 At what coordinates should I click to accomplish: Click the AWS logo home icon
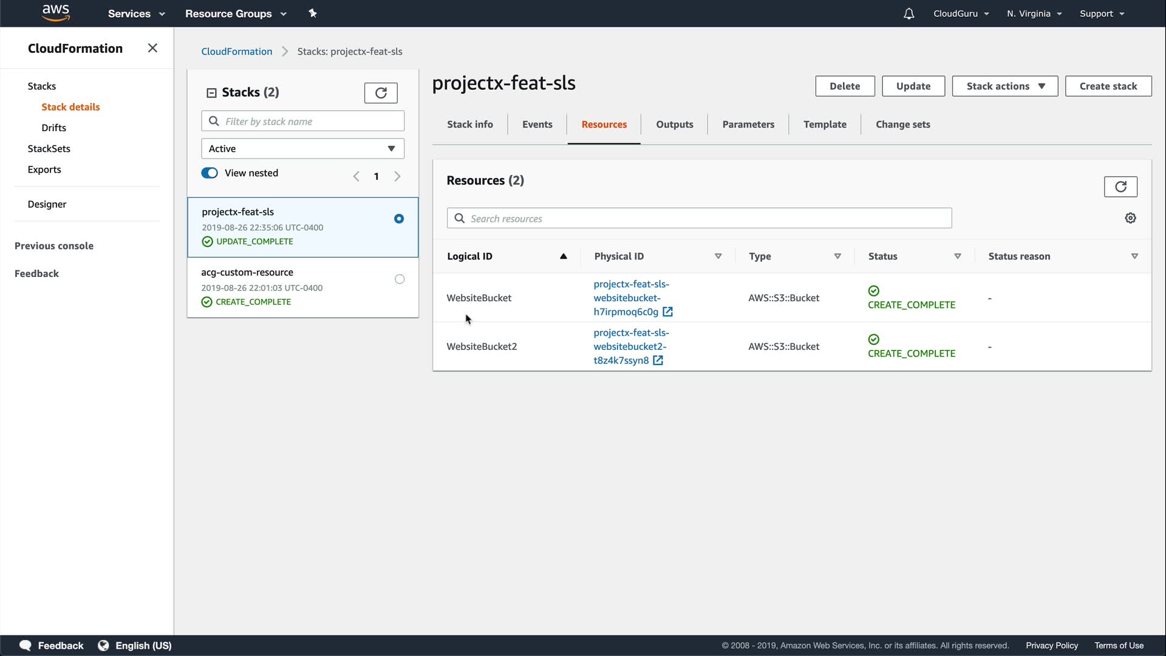[56, 13]
